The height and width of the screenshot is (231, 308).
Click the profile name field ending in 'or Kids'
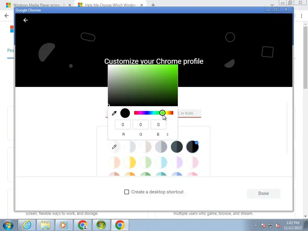(189, 113)
